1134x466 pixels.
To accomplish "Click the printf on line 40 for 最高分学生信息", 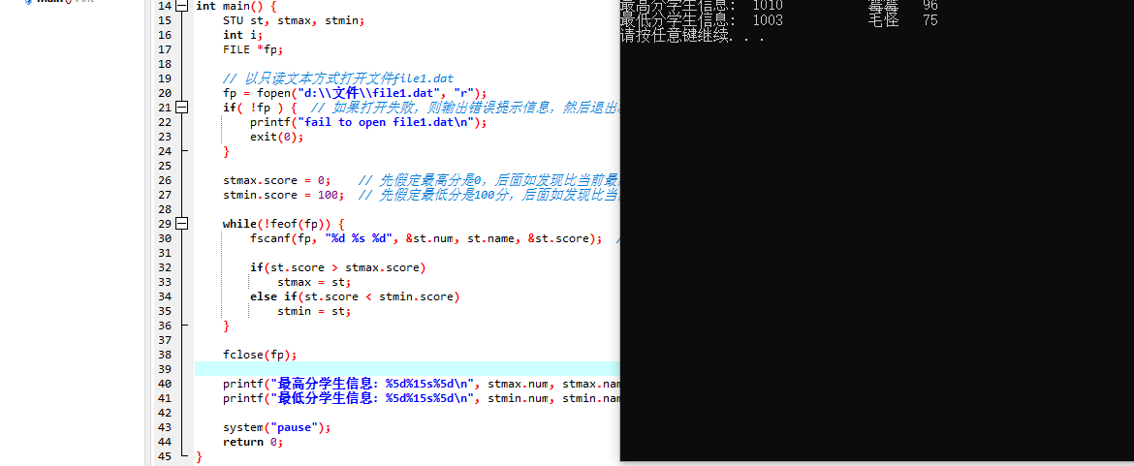I will click(x=422, y=384).
